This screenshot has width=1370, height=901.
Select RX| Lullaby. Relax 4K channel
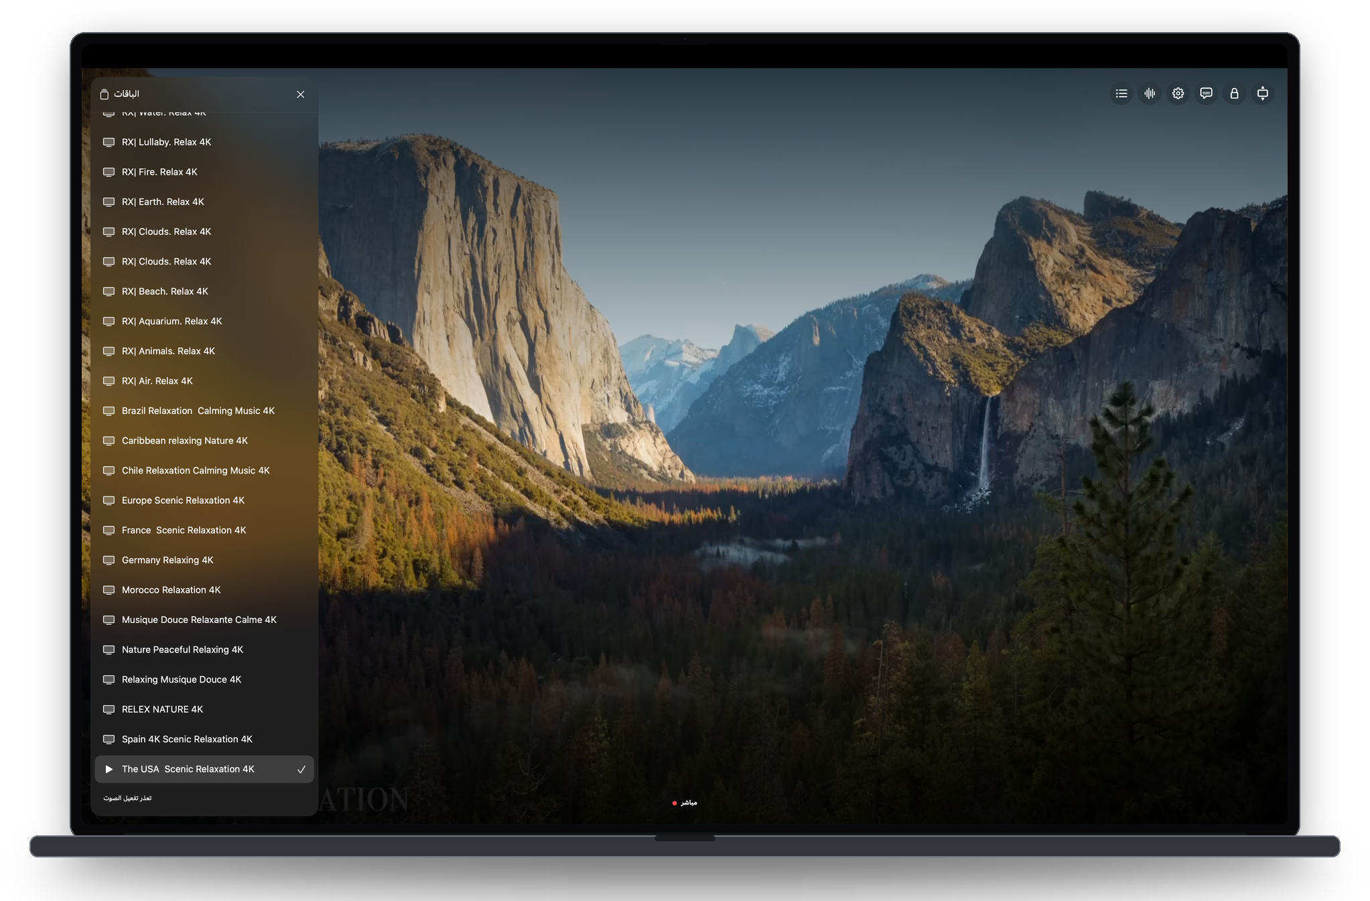(204, 142)
